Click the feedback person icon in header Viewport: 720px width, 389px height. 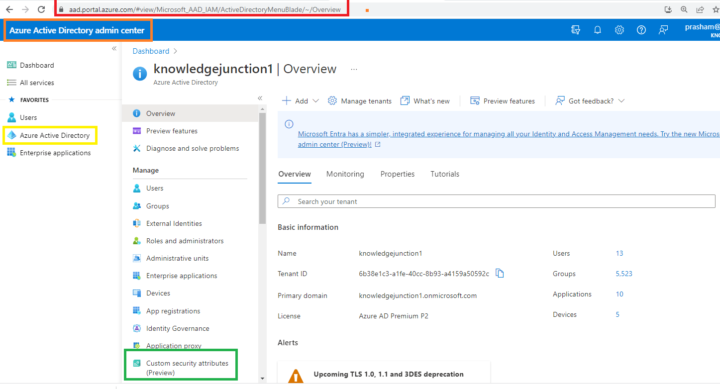663,30
